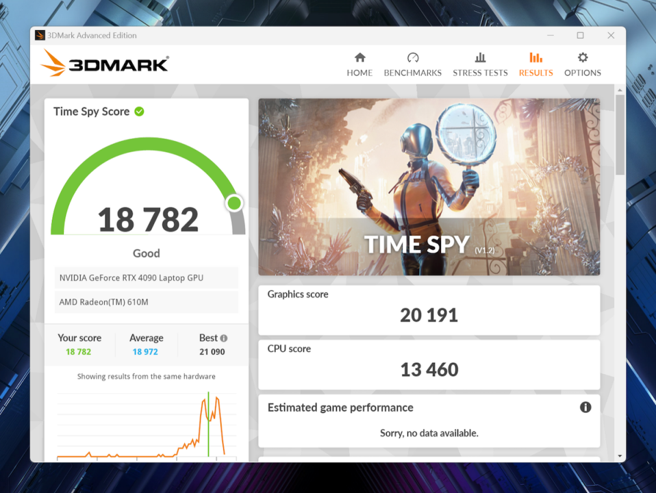656x493 pixels.
Task: Click the Stress Tests bar chart icon
Action: 480,58
